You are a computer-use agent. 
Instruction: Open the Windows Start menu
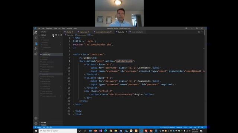tap(36, 131)
